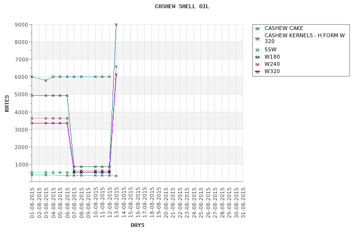The height and width of the screenshot is (242, 364).
Task: Click the 9000 data point on 13-08-2015
Action: [116, 25]
